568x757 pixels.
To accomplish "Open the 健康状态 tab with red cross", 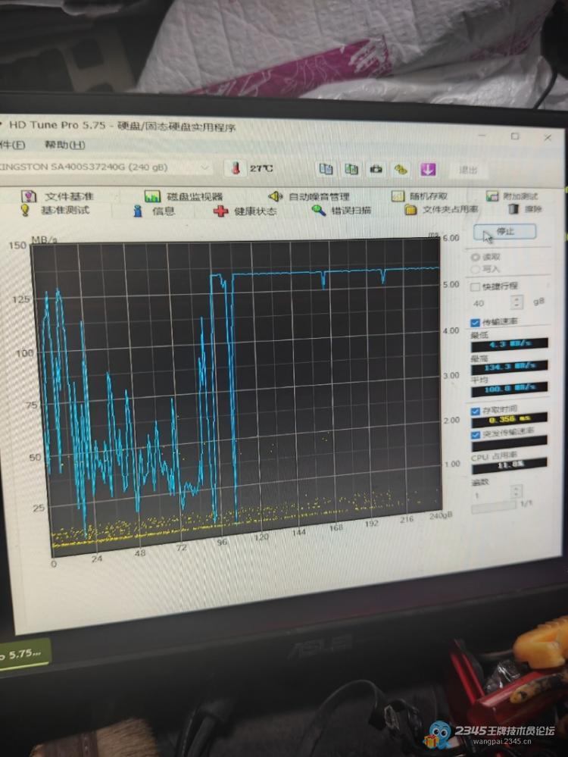I will 245,211.
